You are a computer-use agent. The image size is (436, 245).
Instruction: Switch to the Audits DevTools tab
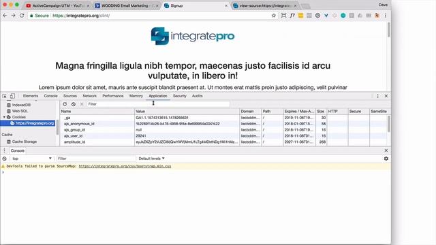point(197,96)
